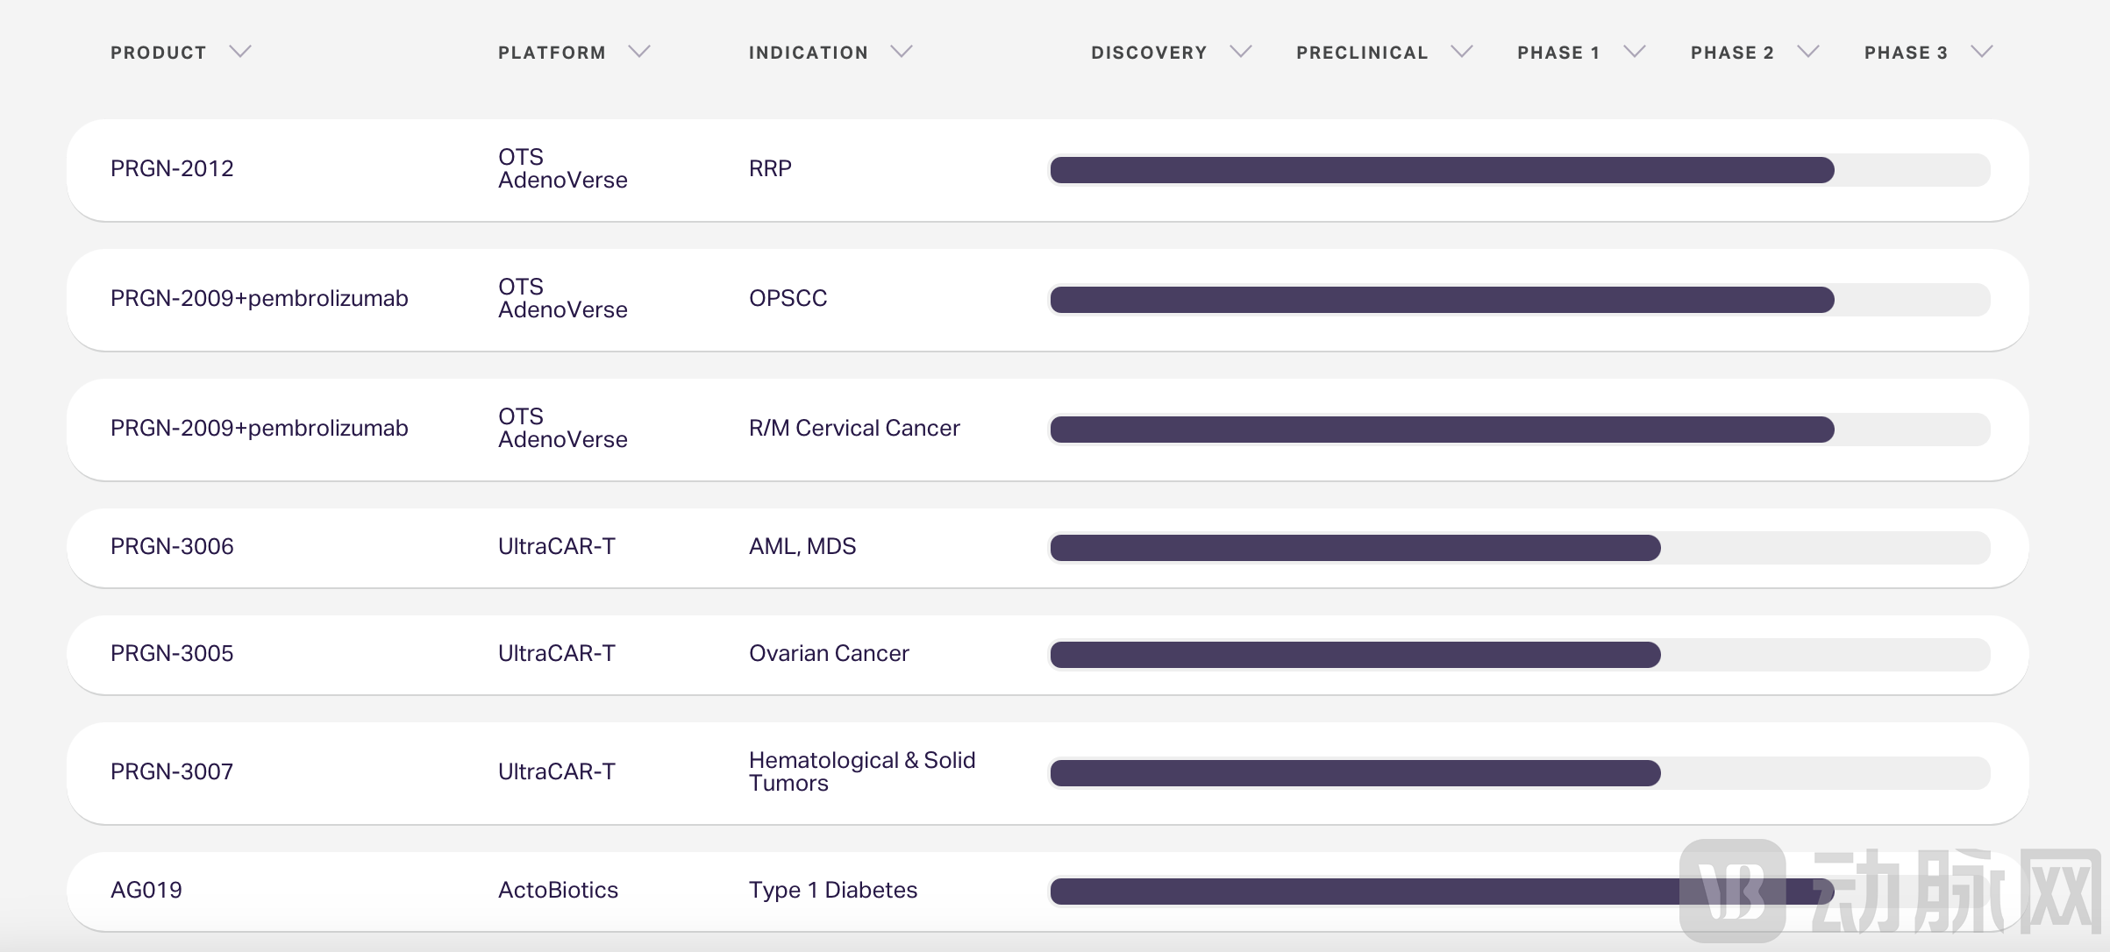The image size is (2110, 952).
Task: Select the PLATFORM column header text
Action: [x=552, y=53]
